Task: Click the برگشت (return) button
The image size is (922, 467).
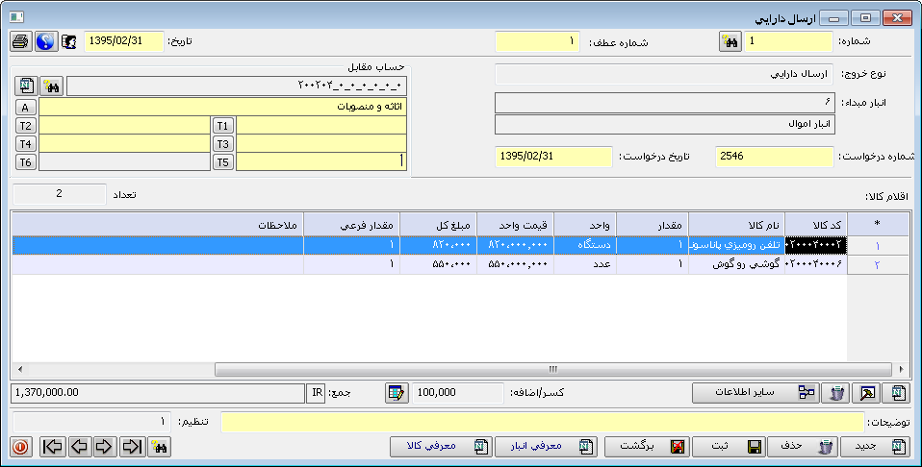Action: [x=647, y=447]
